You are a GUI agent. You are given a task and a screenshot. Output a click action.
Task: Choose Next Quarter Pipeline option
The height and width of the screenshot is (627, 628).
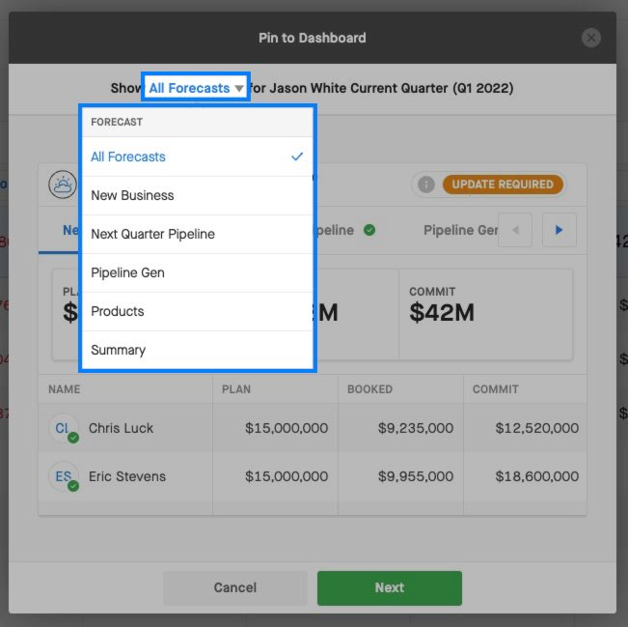point(198,234)
